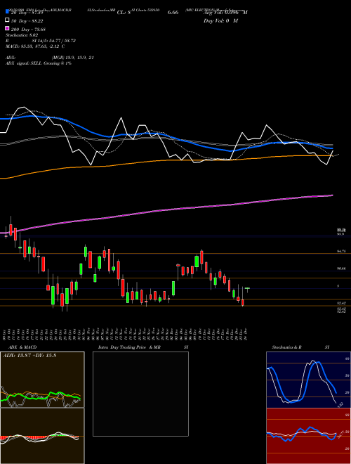Click the 'Stochastics & R SI' panel title
This screenshot has height=464, width=351.
click(300, 347)
